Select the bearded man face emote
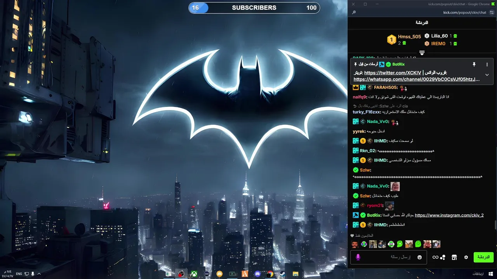The height and width of the screenshot is (279, 497). pyautogui.click(x=354, y=244)
